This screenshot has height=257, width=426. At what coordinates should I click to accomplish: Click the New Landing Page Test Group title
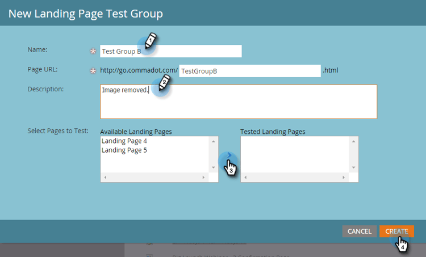(x=86, y=14)
